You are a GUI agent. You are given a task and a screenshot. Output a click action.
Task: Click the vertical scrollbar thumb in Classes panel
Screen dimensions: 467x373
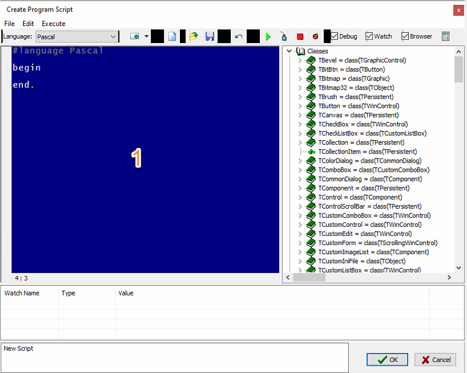(x=459, y=69)
